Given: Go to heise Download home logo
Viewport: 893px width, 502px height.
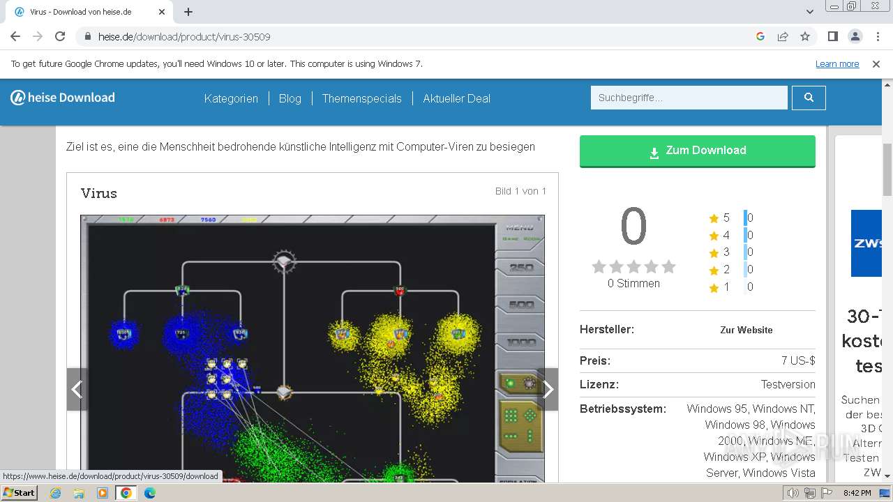Looking at the screenshot, I should click(x=63, y=98).
